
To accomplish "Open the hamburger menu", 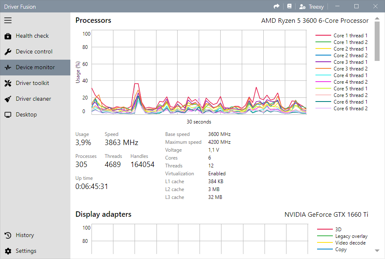I will tap(8, 20).
